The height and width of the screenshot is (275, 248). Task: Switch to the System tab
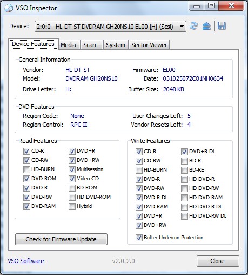[116, 45]
